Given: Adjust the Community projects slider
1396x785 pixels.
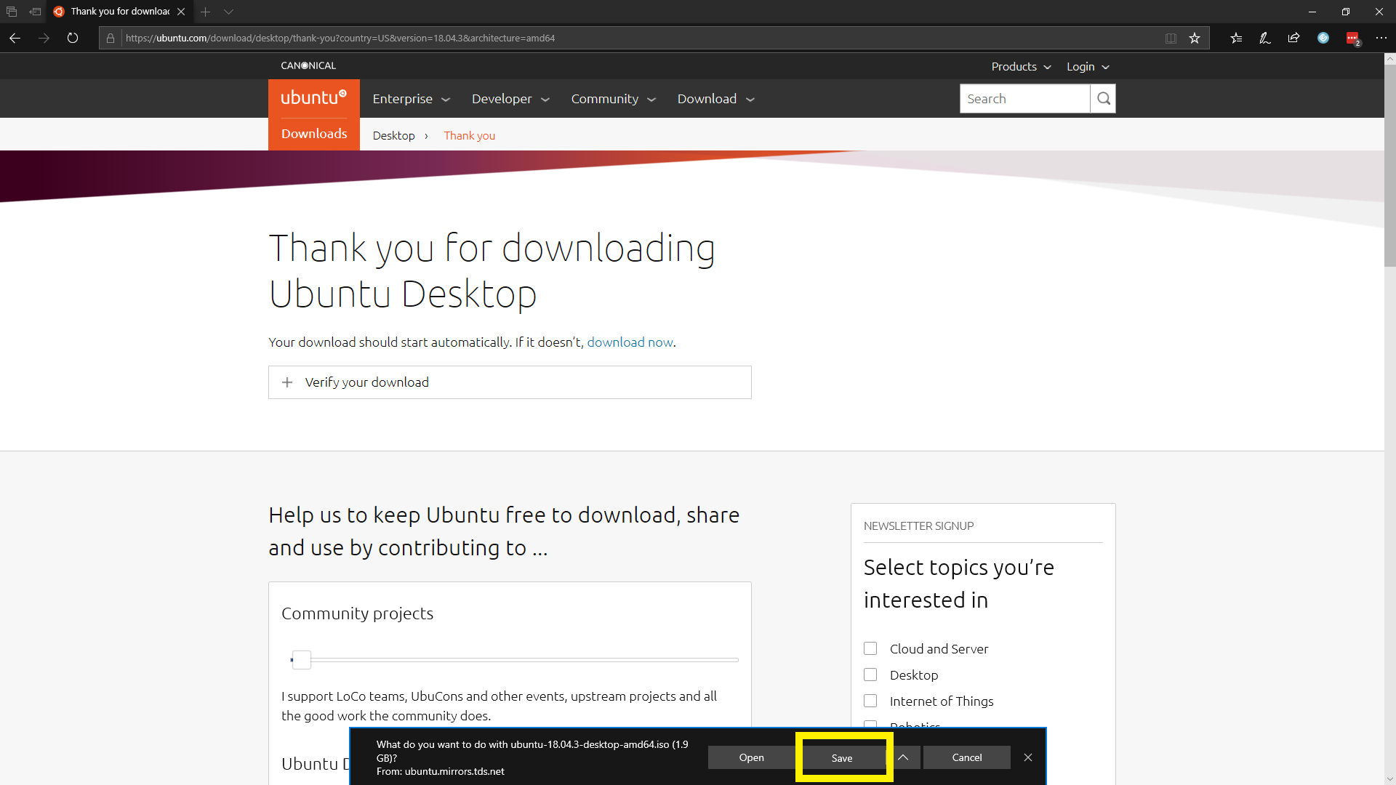Looking at the screenshot, I should pyautogui.click(x=301, y=660).
